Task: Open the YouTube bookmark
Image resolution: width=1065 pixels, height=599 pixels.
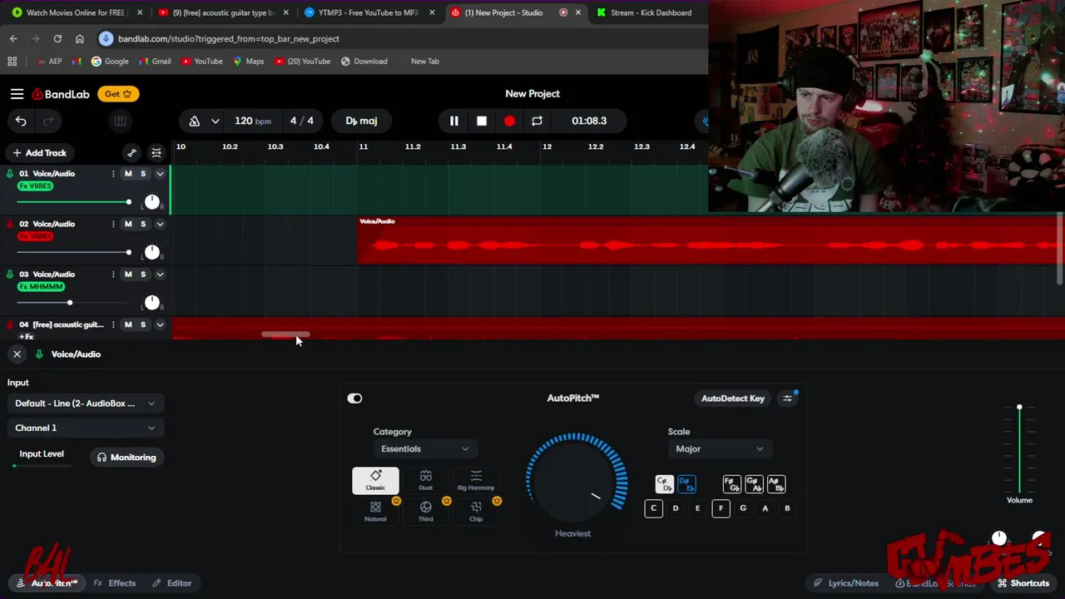Action: 202,61
